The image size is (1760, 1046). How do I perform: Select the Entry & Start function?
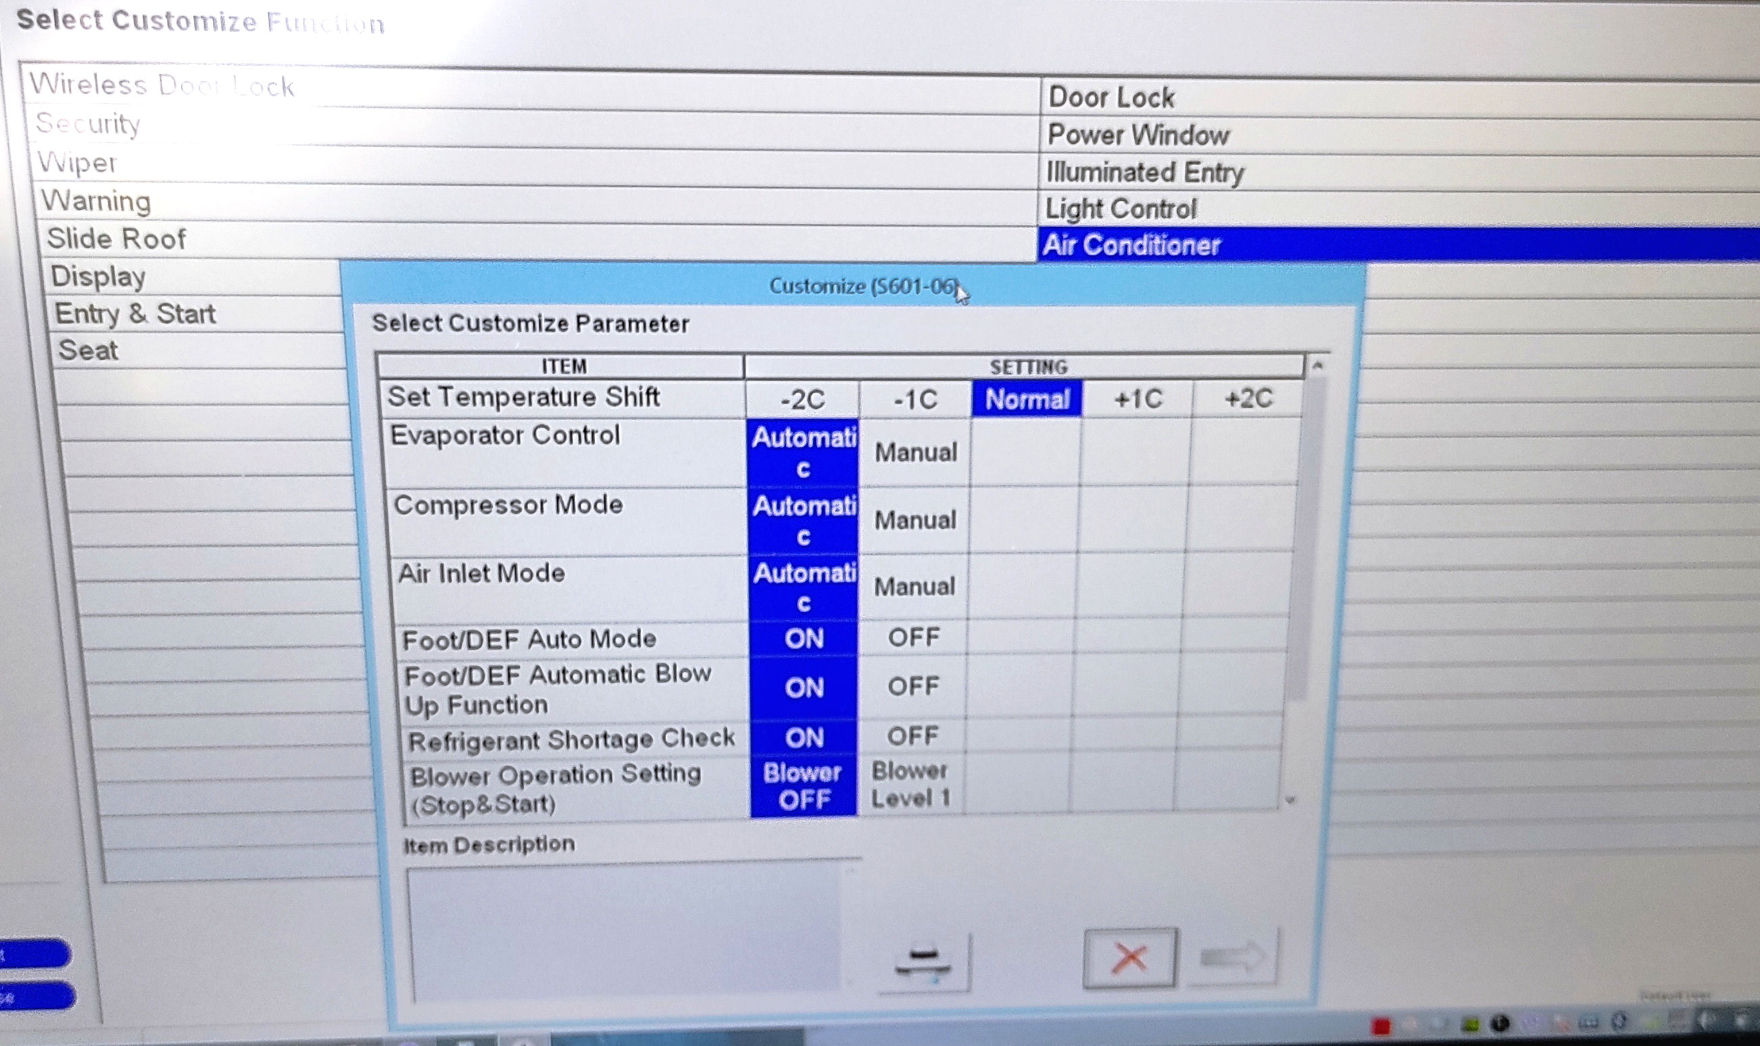click(135, 314)
